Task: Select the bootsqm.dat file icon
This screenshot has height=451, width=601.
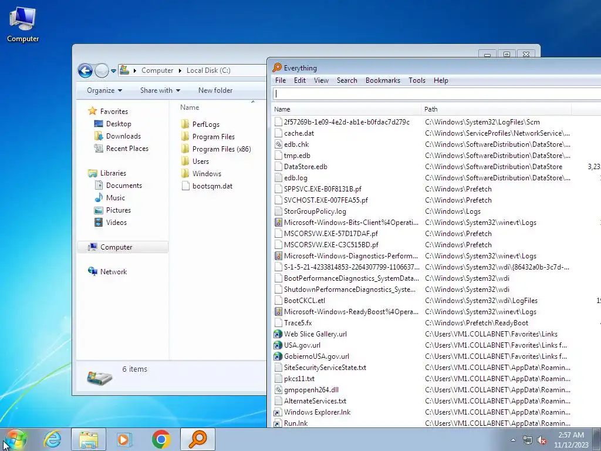Action: point(185,186)
